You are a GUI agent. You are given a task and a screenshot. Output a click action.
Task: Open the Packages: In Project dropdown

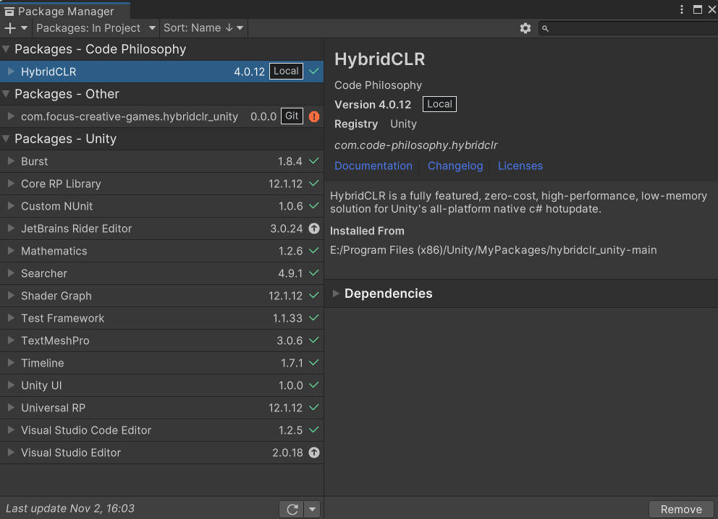(x=96, y=28)
